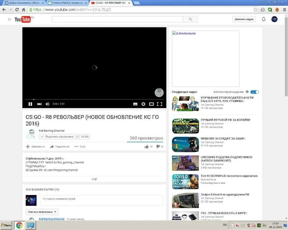Expand the description with 'ЕЩЁ'
Image resolution: width=288 pixels, height=230 pixels.
94,179
